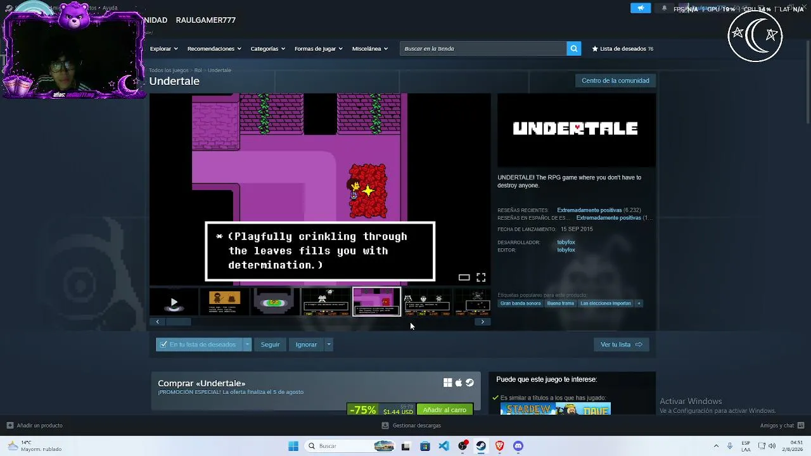Select the Gran banda sonora tag
811x456 pixels.
click(x=521, y=303)
